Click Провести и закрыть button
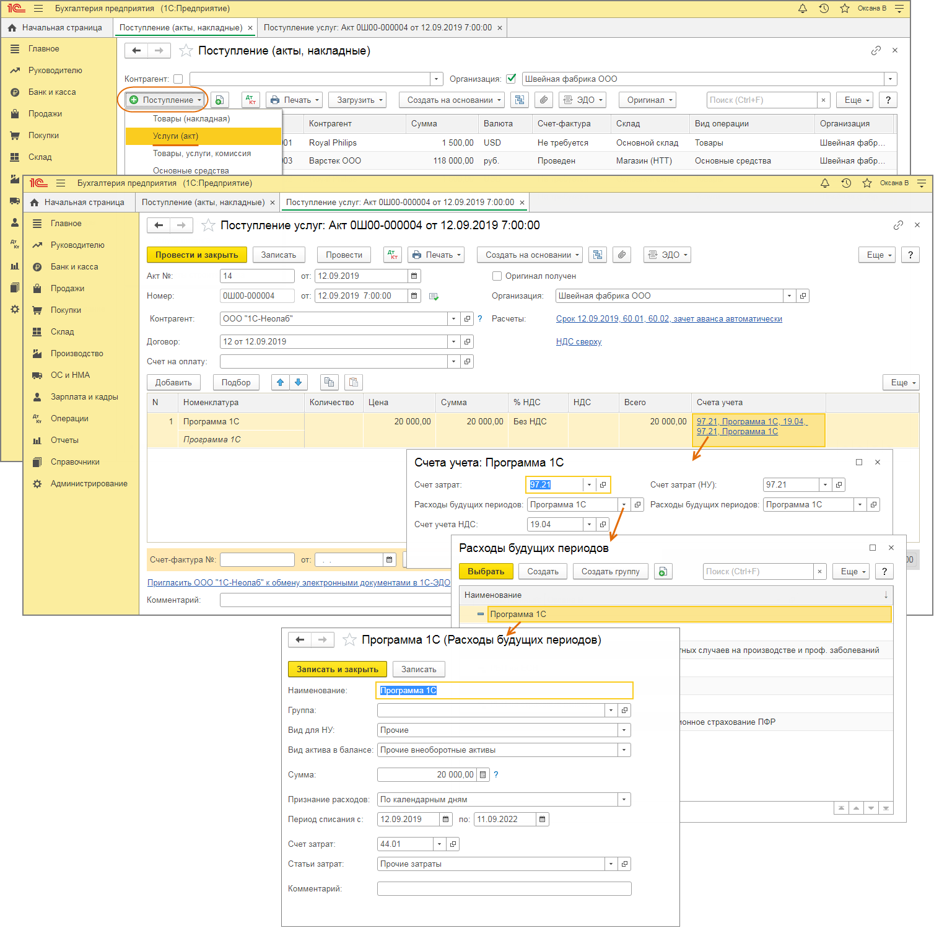Screen dimensions: 934x928 coord(197,255)
